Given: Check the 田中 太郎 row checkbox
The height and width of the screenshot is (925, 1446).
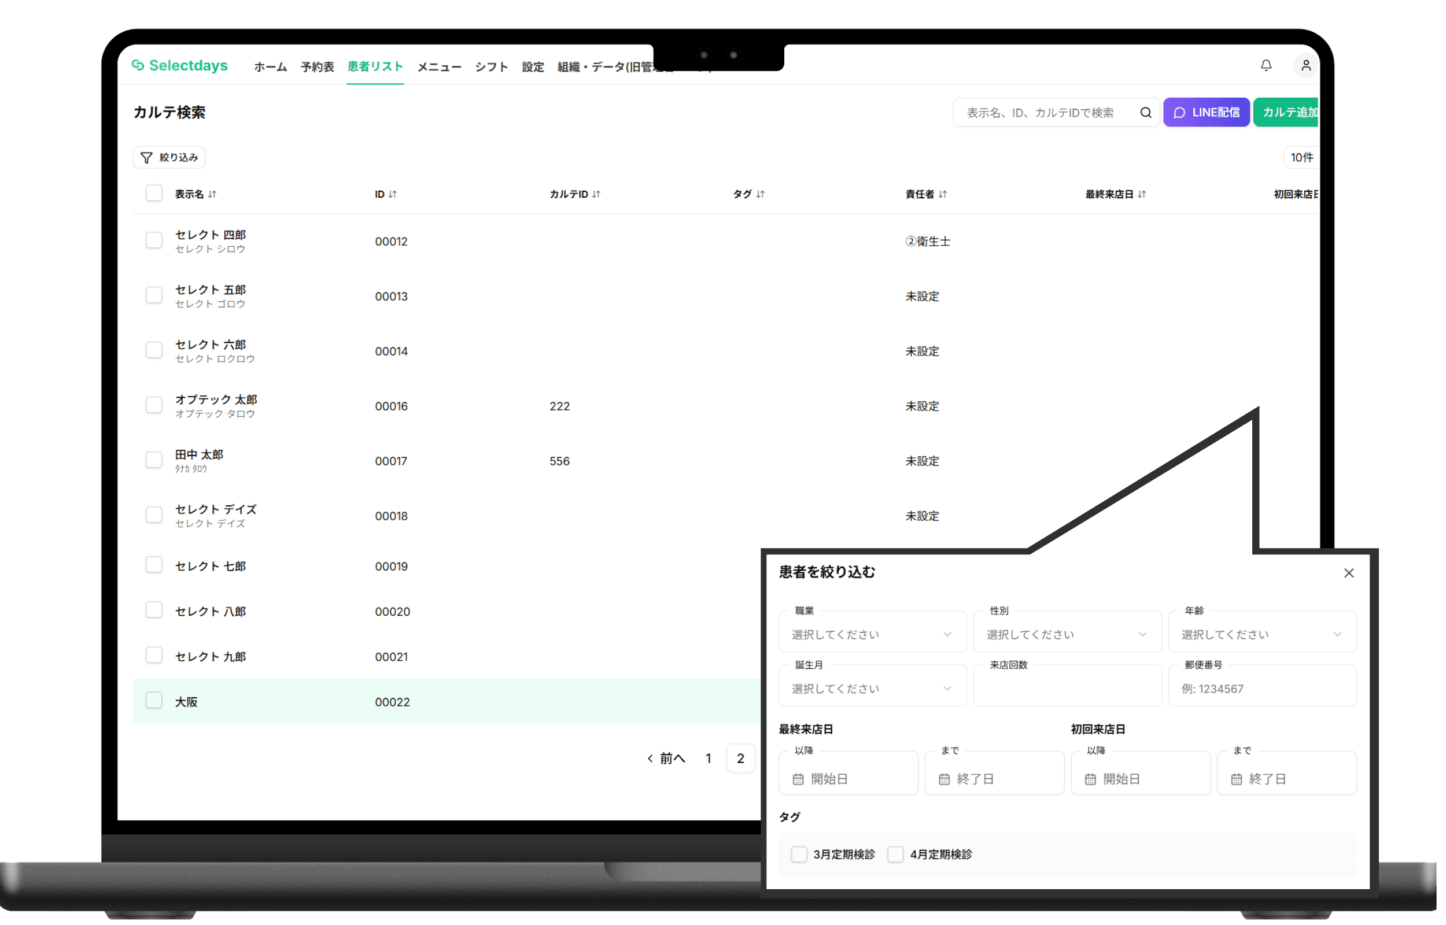Looking at the screenshot, I should tap(154, 460).
